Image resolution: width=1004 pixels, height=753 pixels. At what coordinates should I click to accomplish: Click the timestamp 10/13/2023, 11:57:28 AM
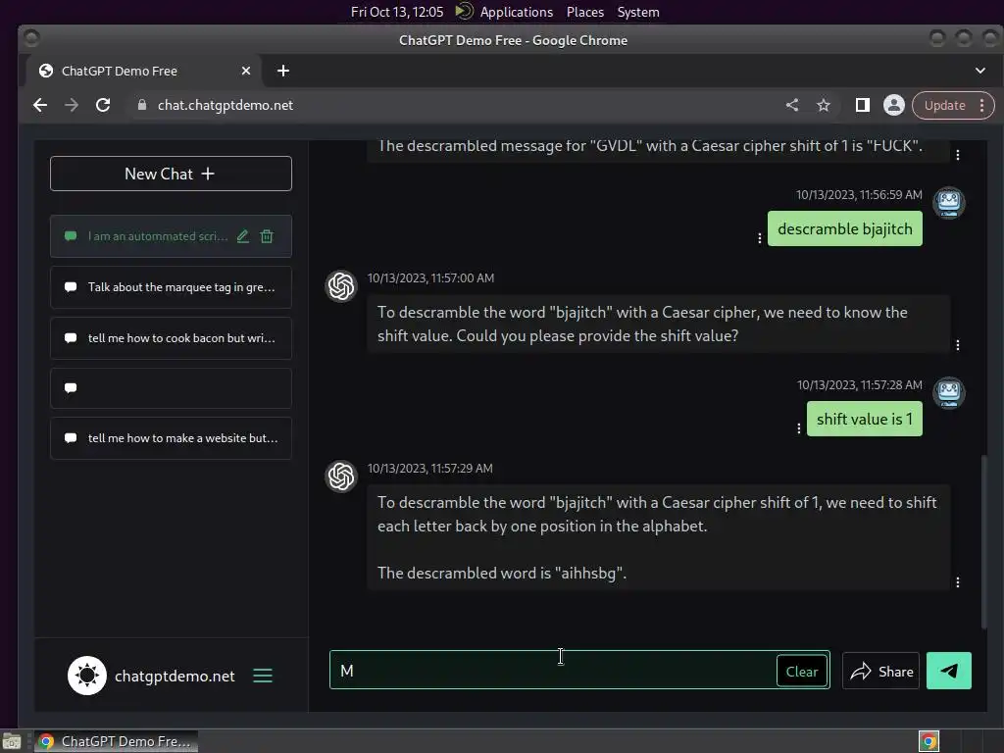859,384
